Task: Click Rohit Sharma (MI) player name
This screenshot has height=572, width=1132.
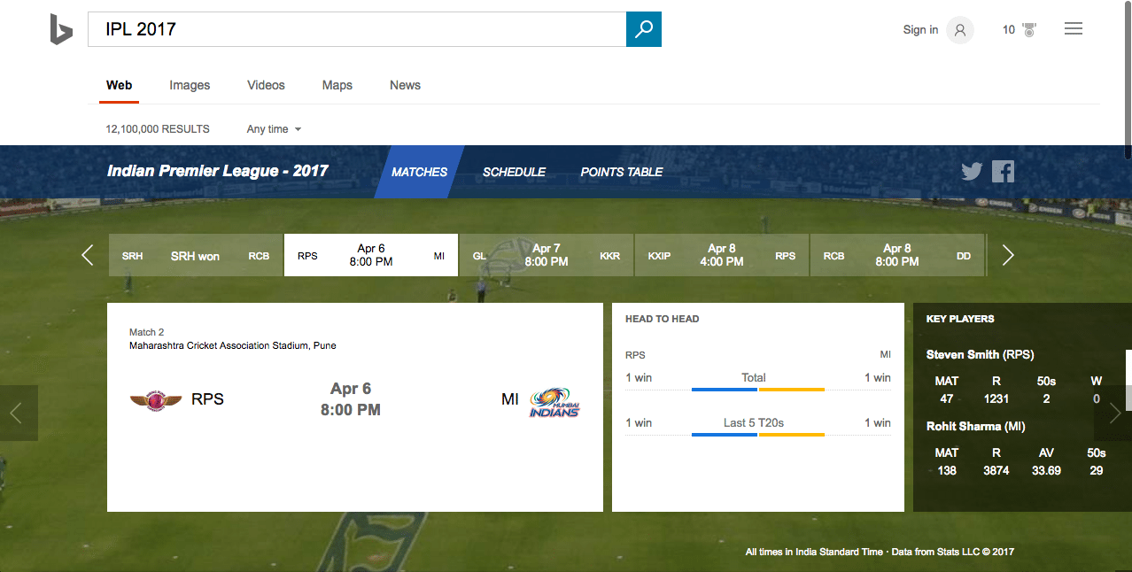Action: coord(975,426)
